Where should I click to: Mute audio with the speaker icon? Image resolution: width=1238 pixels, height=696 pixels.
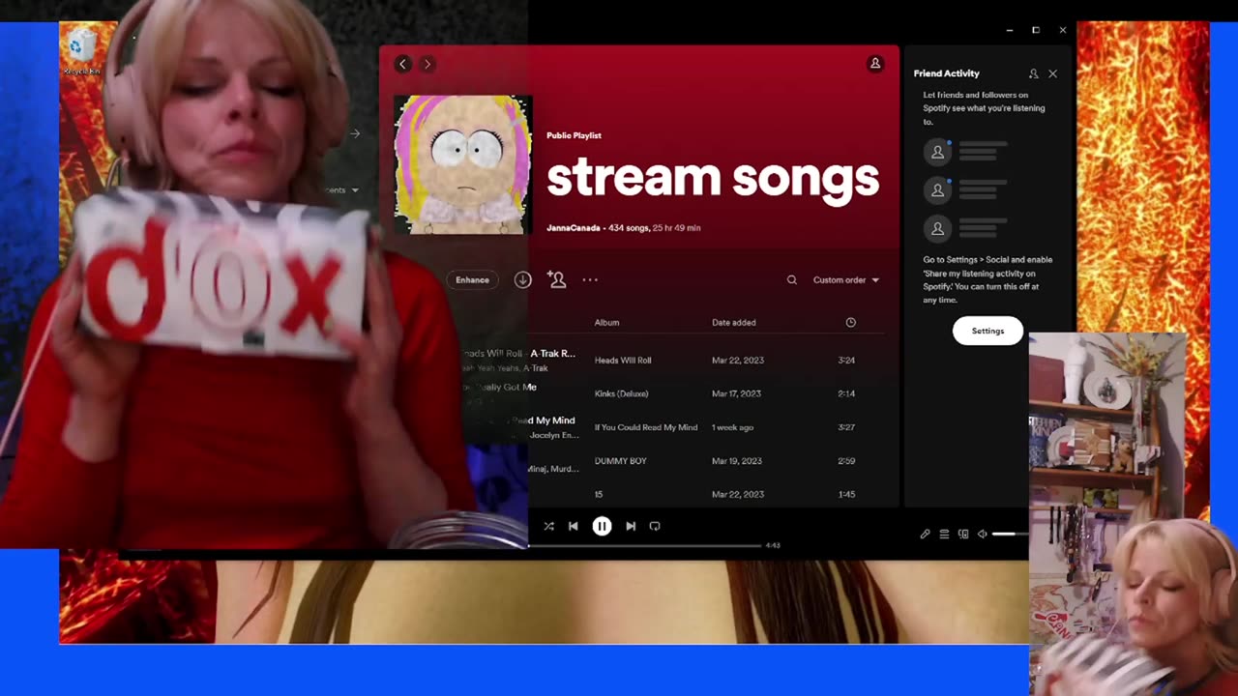click(982, 535)
